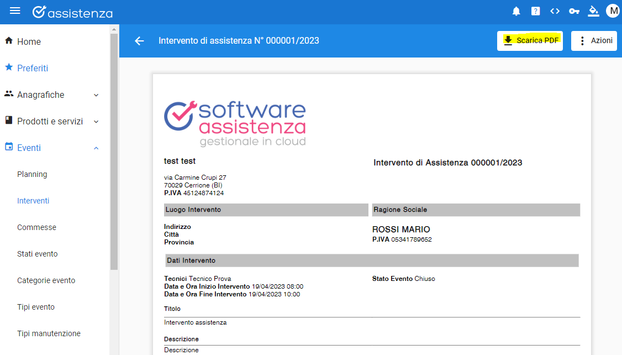Expand the Anagrafiche submenu chevron
Screen dimensions: 622x355
(x=96, y=95)
